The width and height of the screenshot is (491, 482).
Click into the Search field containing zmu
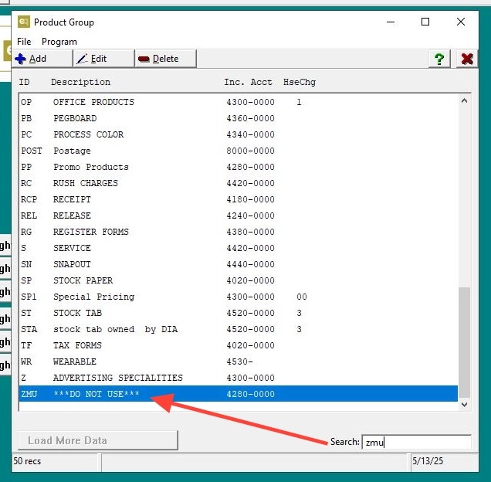pos(416,442)
